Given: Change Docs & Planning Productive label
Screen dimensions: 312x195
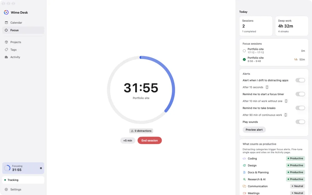Looking at the screenshot, I should (295, 172).
